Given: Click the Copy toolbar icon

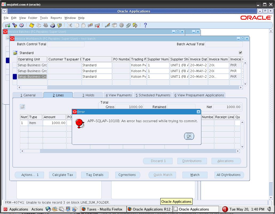Looking at the screenshot, I should coord(77,25).
